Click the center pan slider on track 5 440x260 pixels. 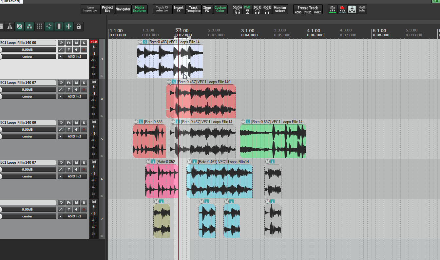tap(28, 137)
